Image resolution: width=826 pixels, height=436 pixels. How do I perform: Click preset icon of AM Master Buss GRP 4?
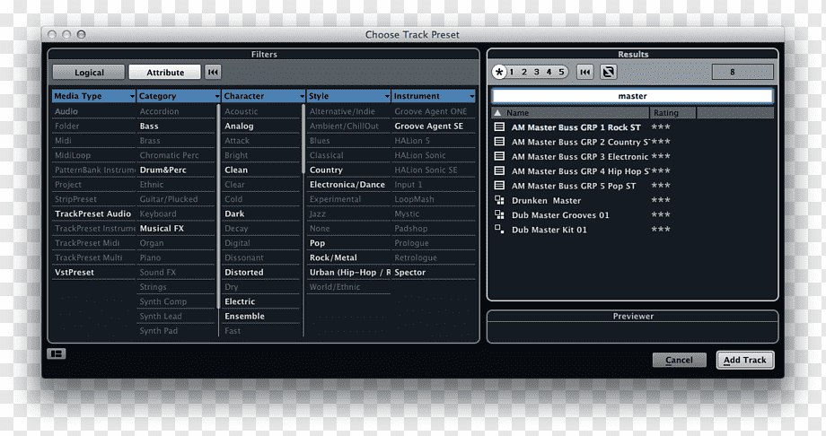pyautogui.click(x=499, y=171)
